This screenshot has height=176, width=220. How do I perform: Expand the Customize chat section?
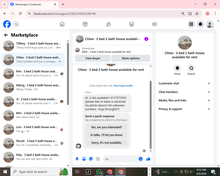point(184,83)
